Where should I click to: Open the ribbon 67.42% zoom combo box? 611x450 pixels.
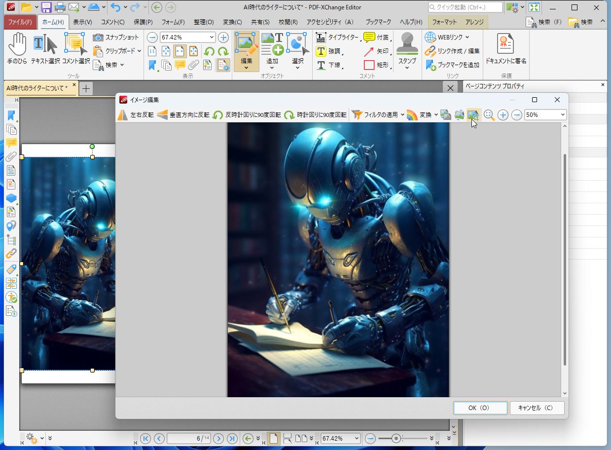tap(188, 37)
